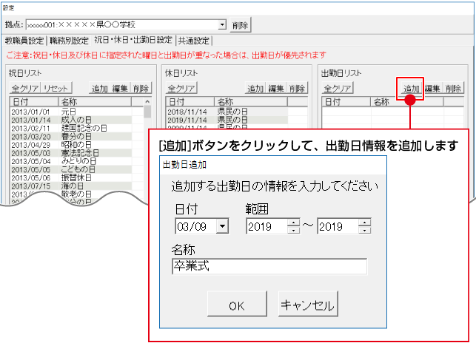Decrease the range end year 2019
476x343 pixels.
click(364, 230)
